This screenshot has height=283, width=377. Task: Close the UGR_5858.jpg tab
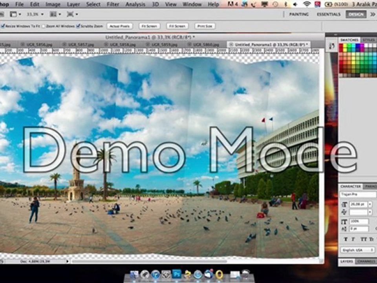pyautogui.click(x=106, y=44)
